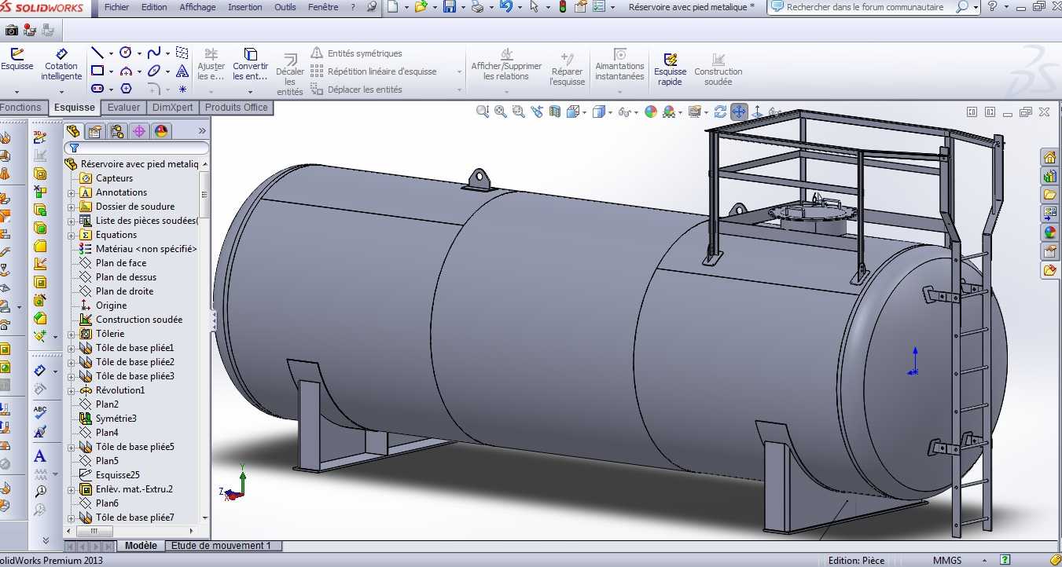Expand the Enlèv. mat.-Extru.2 node

71,489
